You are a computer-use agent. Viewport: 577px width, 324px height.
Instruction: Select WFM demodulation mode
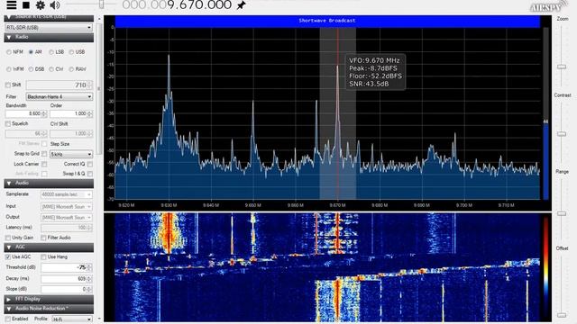(x=9, y=69)
